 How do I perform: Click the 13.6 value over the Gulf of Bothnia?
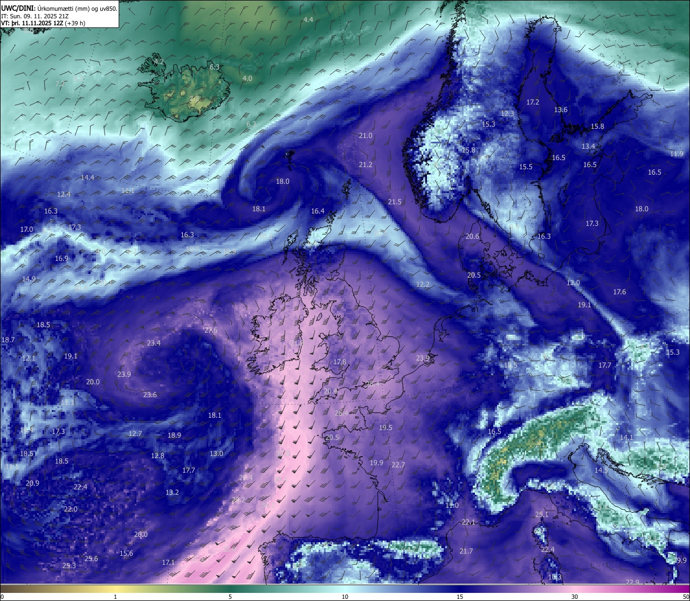tap(561, 110)
